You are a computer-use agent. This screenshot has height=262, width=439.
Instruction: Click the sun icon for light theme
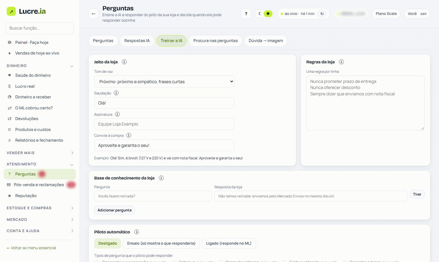(x=268, y=14)
